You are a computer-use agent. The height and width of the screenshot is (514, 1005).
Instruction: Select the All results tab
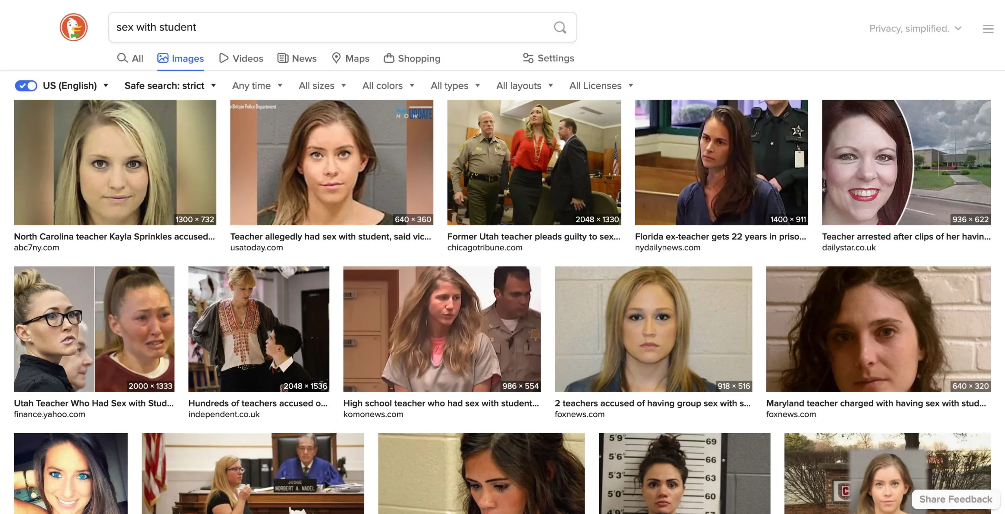130,58
